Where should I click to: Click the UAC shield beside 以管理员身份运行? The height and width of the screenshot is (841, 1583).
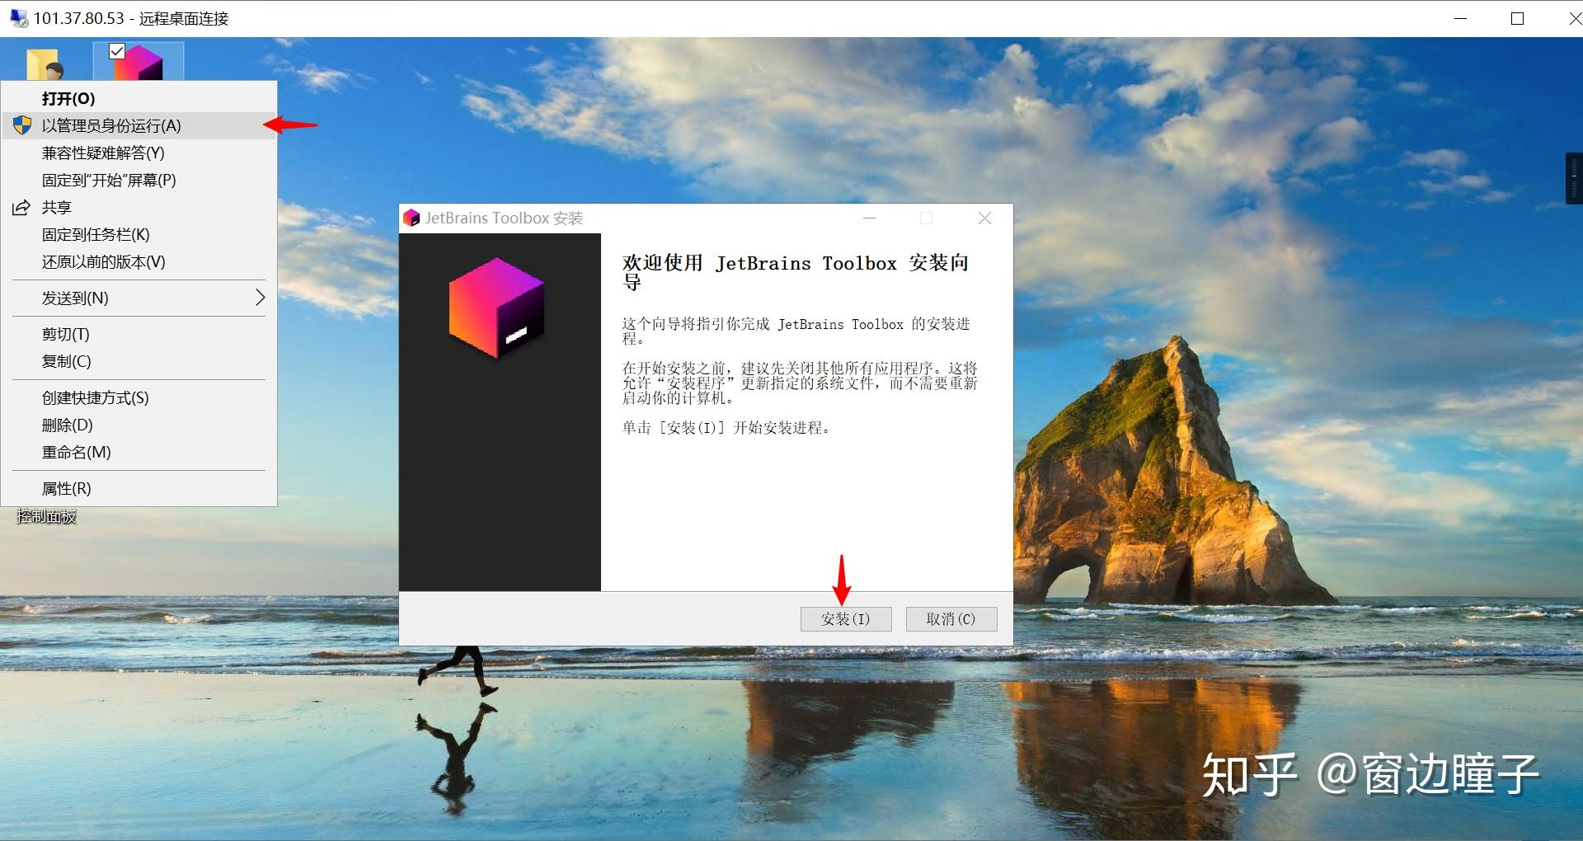click(x=21, y=125)
